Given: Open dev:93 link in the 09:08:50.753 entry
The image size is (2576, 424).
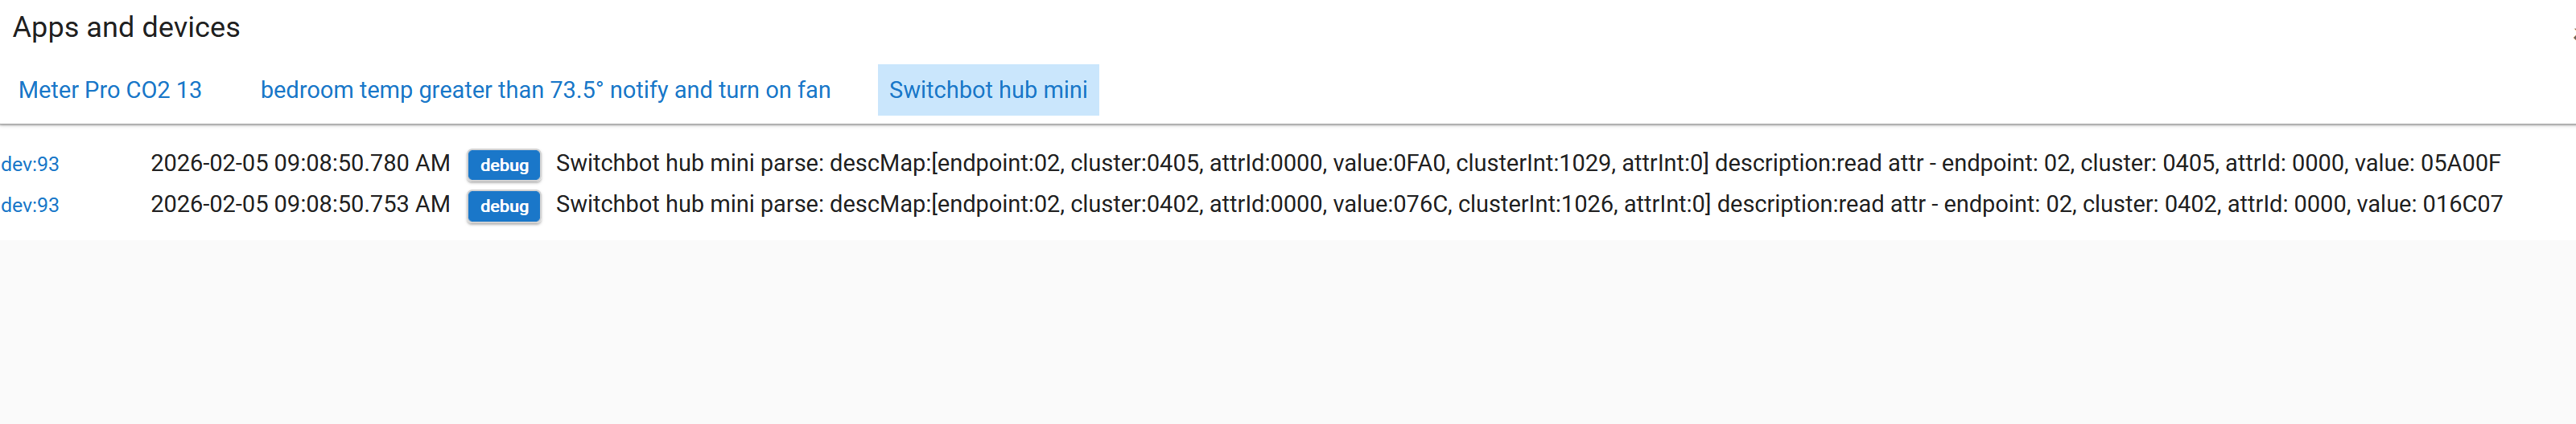Looking at the screenshot, I should click(x=30, y=206).
